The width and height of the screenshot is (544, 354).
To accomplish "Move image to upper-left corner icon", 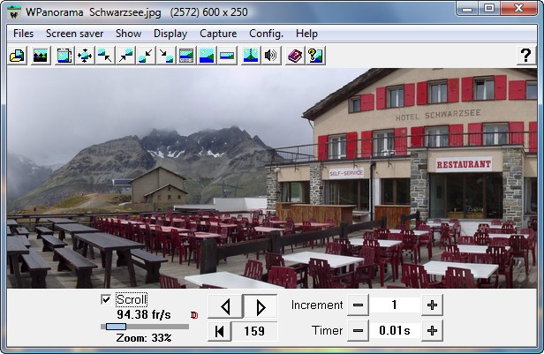I will 105,55.
